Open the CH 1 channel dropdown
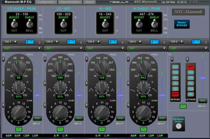This screenshot has height=139, width=210. coord(10,42)
